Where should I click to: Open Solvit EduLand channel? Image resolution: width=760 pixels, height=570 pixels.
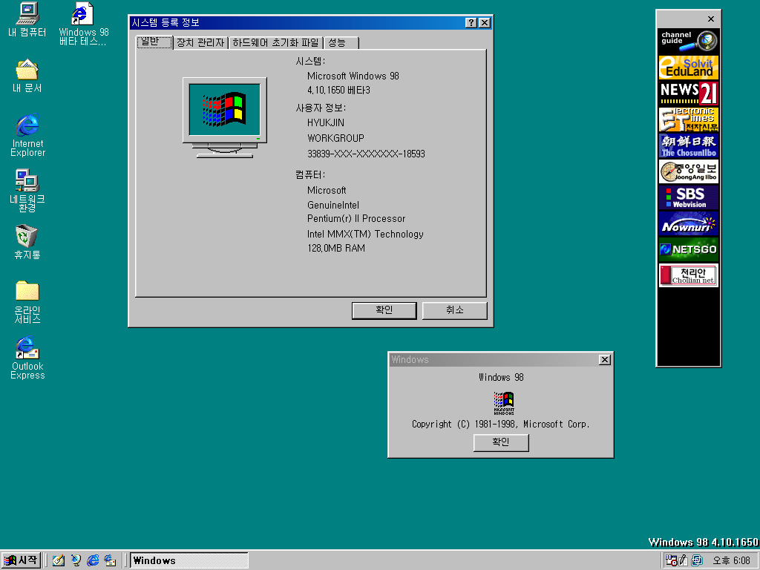[x=688, y=68]
